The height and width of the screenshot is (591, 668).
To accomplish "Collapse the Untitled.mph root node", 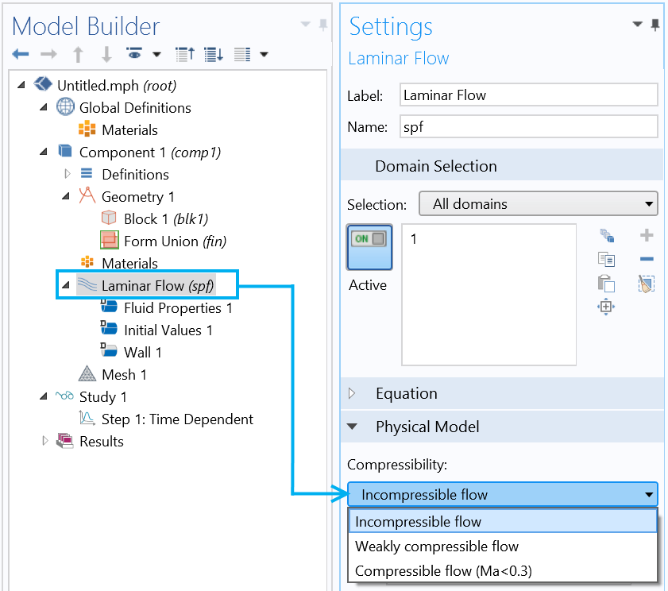I will 21,85.
